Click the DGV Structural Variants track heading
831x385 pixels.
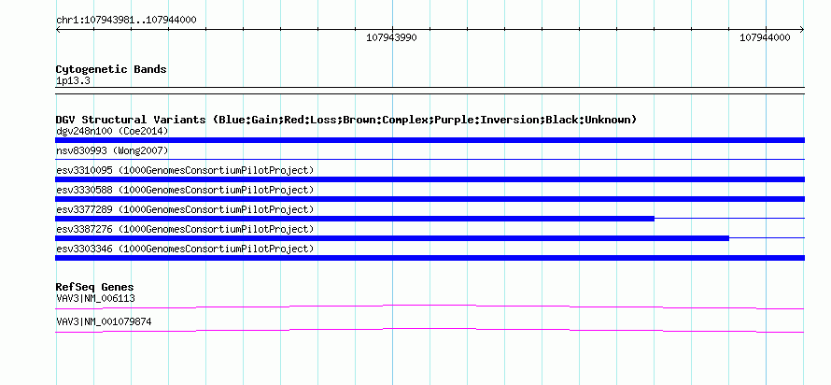pyautogui.click(x=346, y=120)
